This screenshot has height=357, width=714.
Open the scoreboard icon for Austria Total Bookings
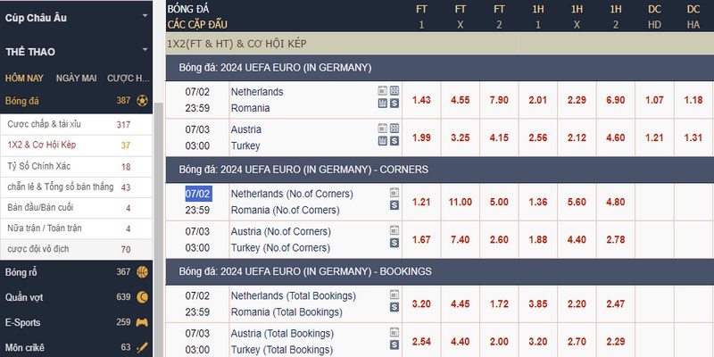394,332
